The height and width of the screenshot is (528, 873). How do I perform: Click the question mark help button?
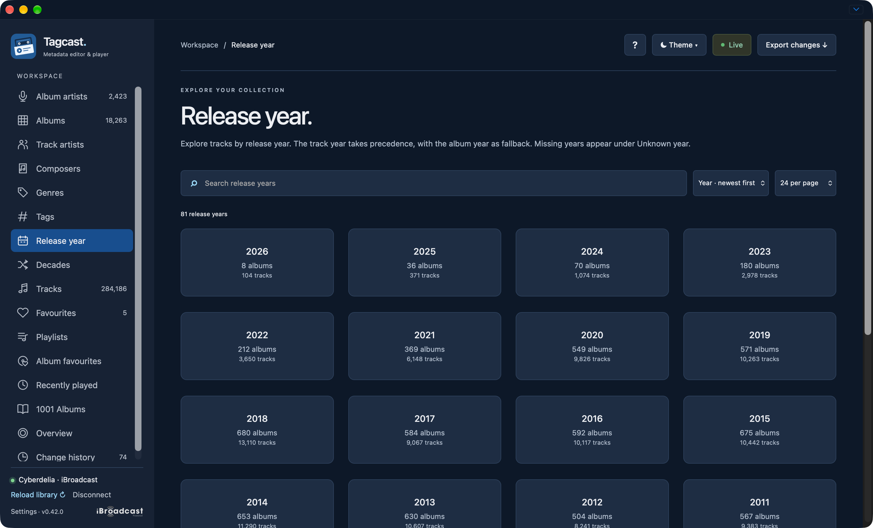pyautogui.click(x=635, y=45)
